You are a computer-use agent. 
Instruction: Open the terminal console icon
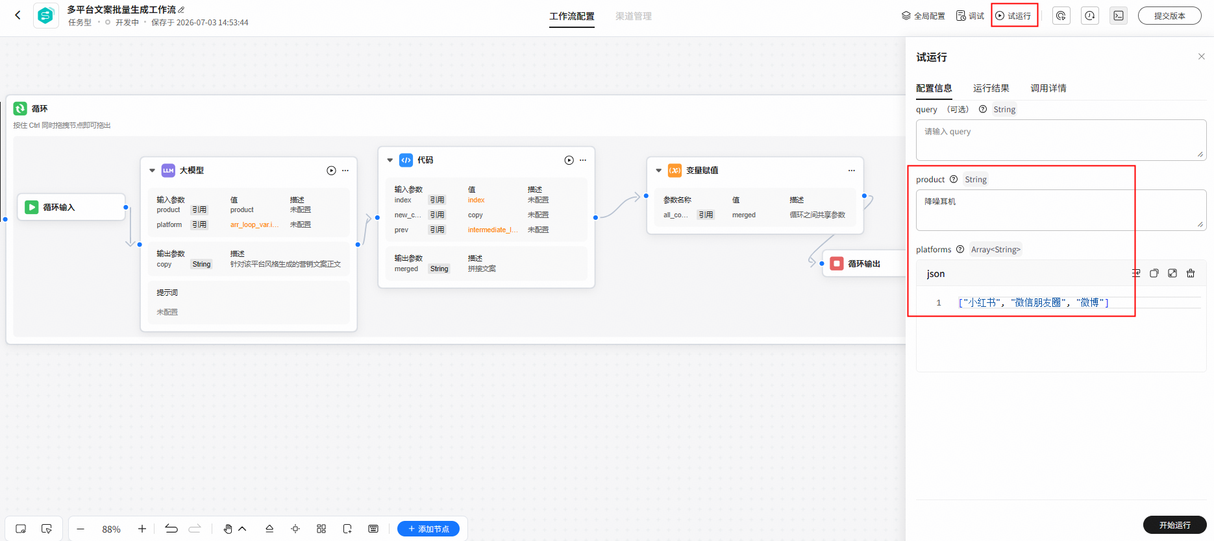1119,16
